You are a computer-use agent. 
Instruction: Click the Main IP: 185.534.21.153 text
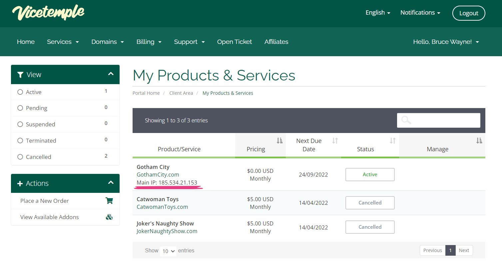point(167,183)
